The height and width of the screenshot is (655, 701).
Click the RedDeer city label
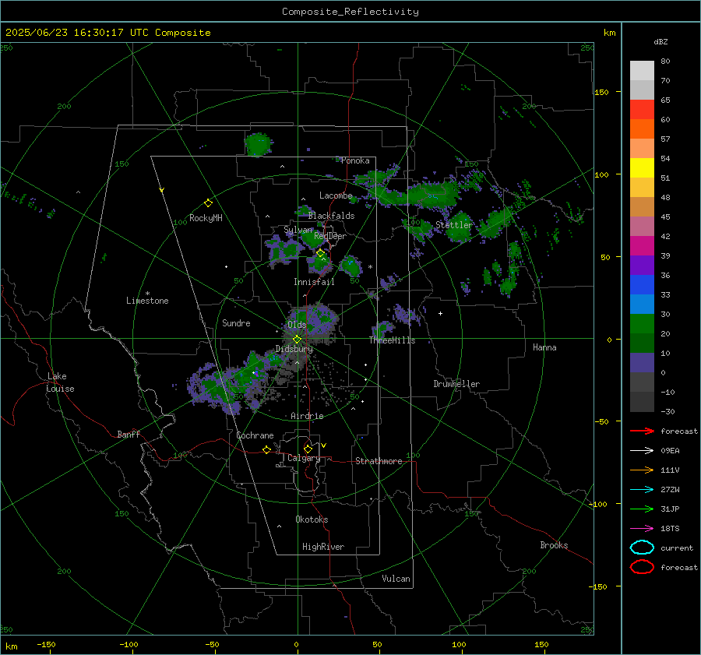click(330, 236)
